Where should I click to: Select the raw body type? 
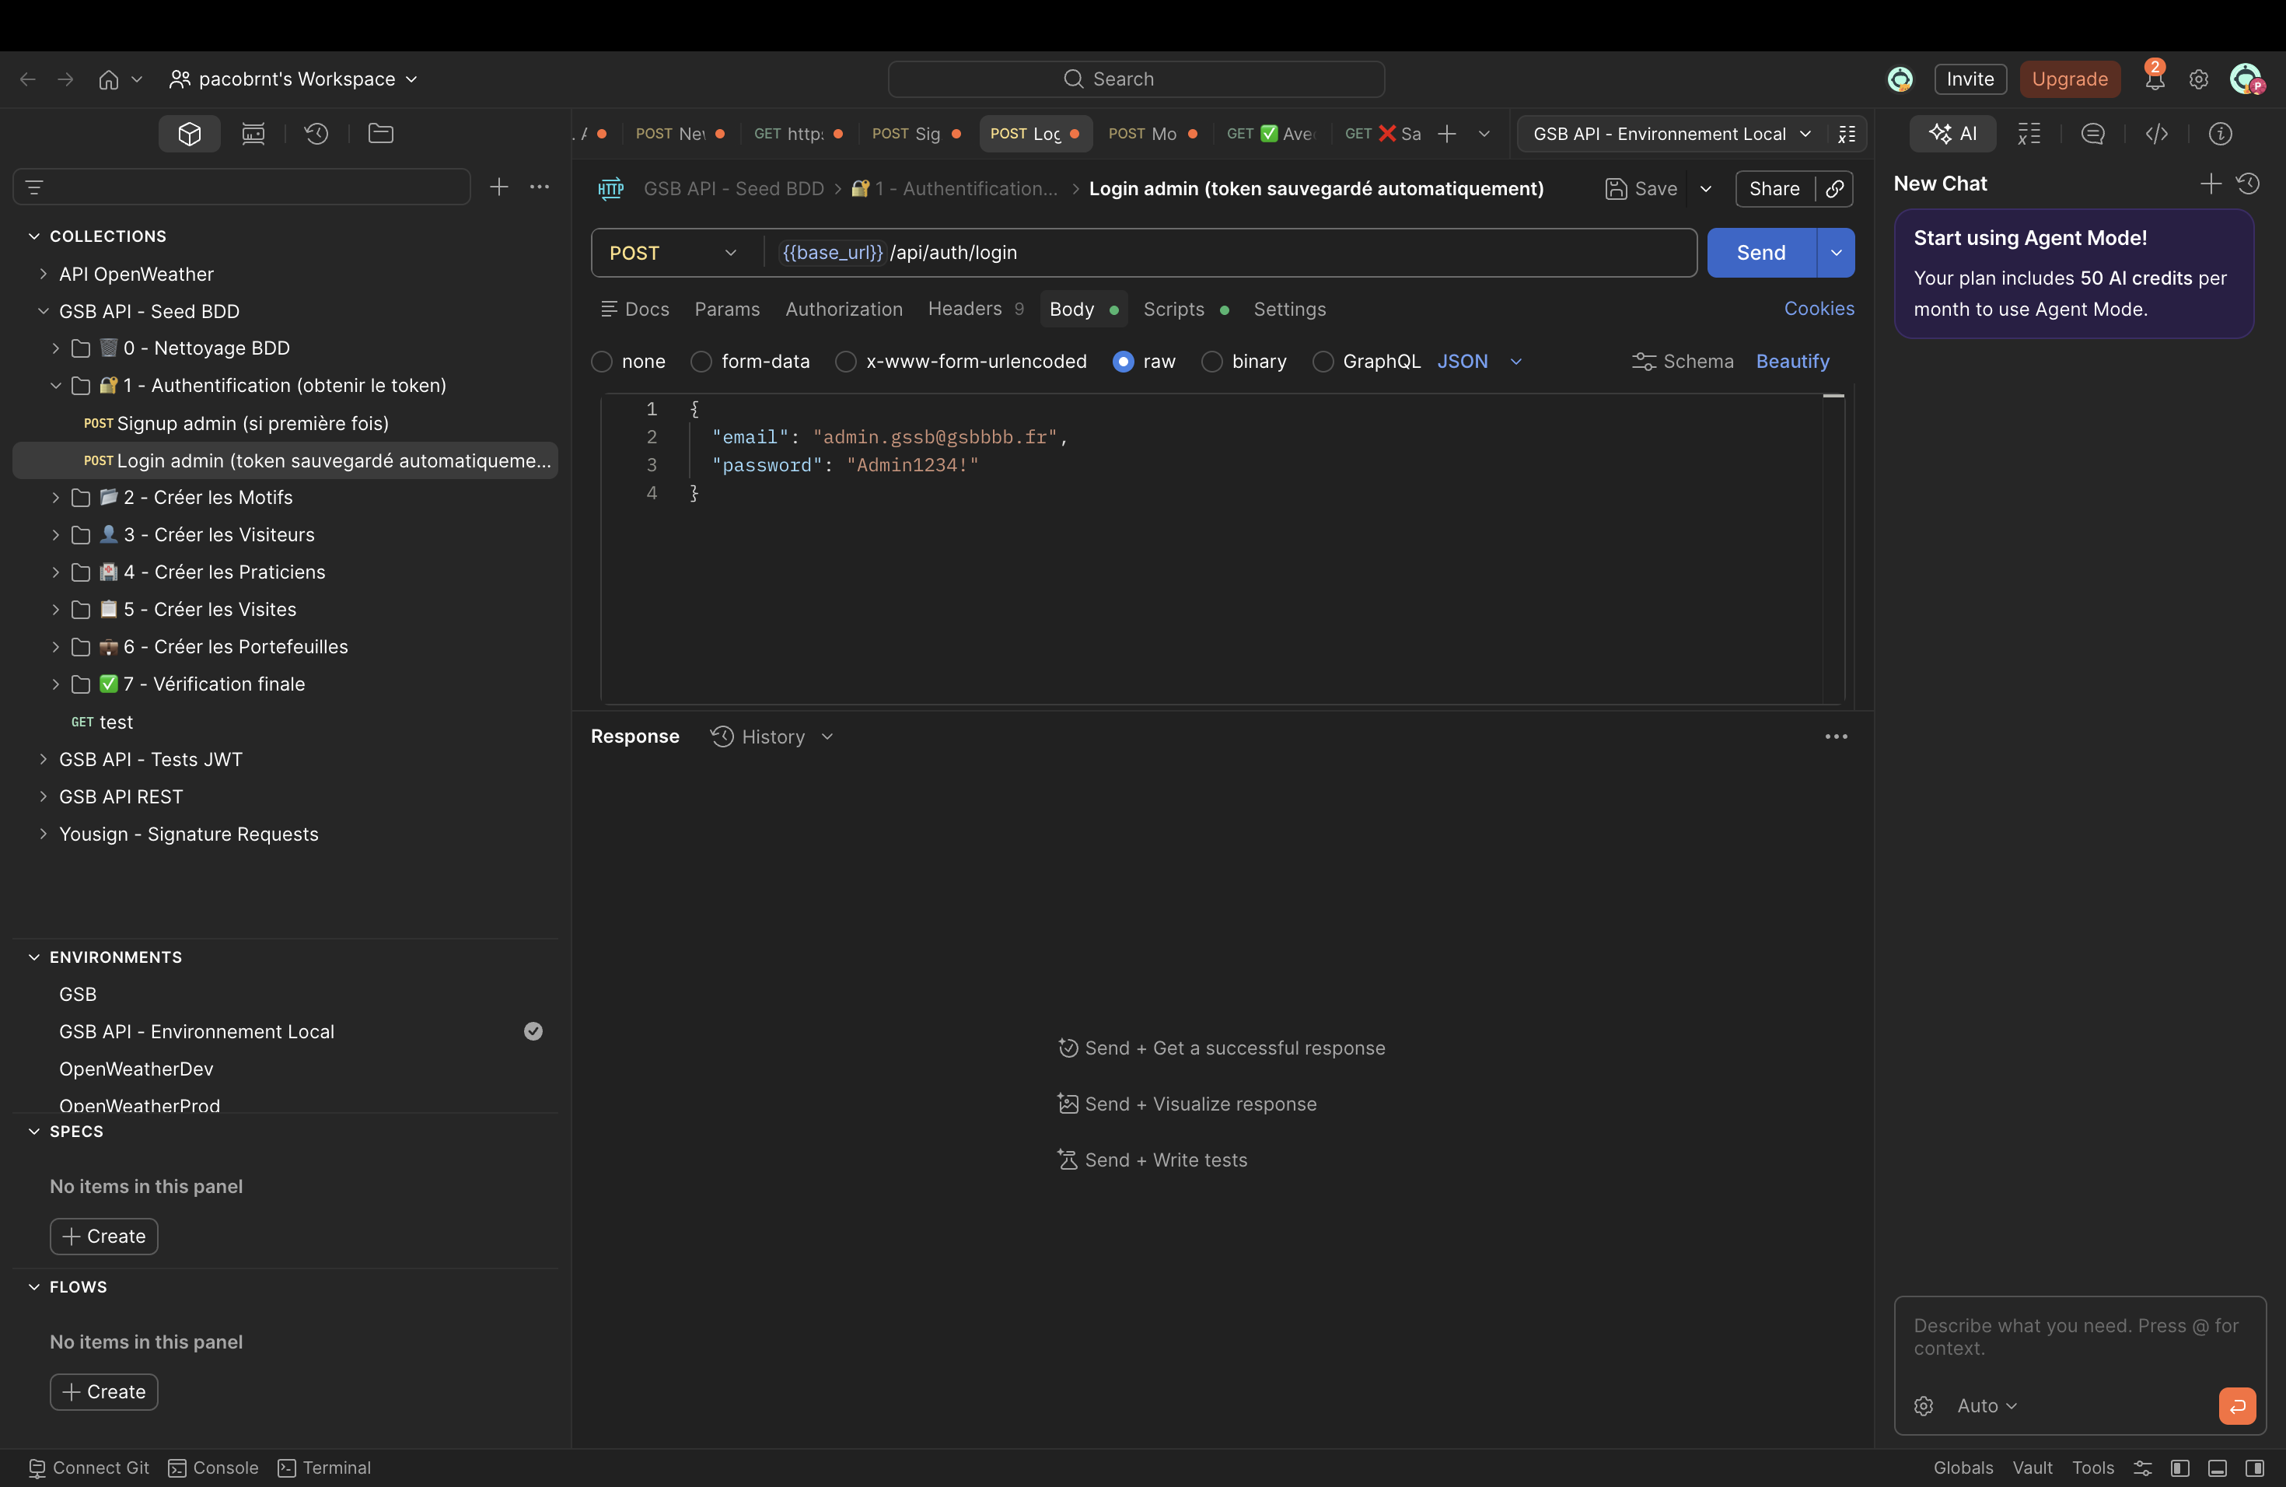pyautogui.click(x=1123, y=361)
